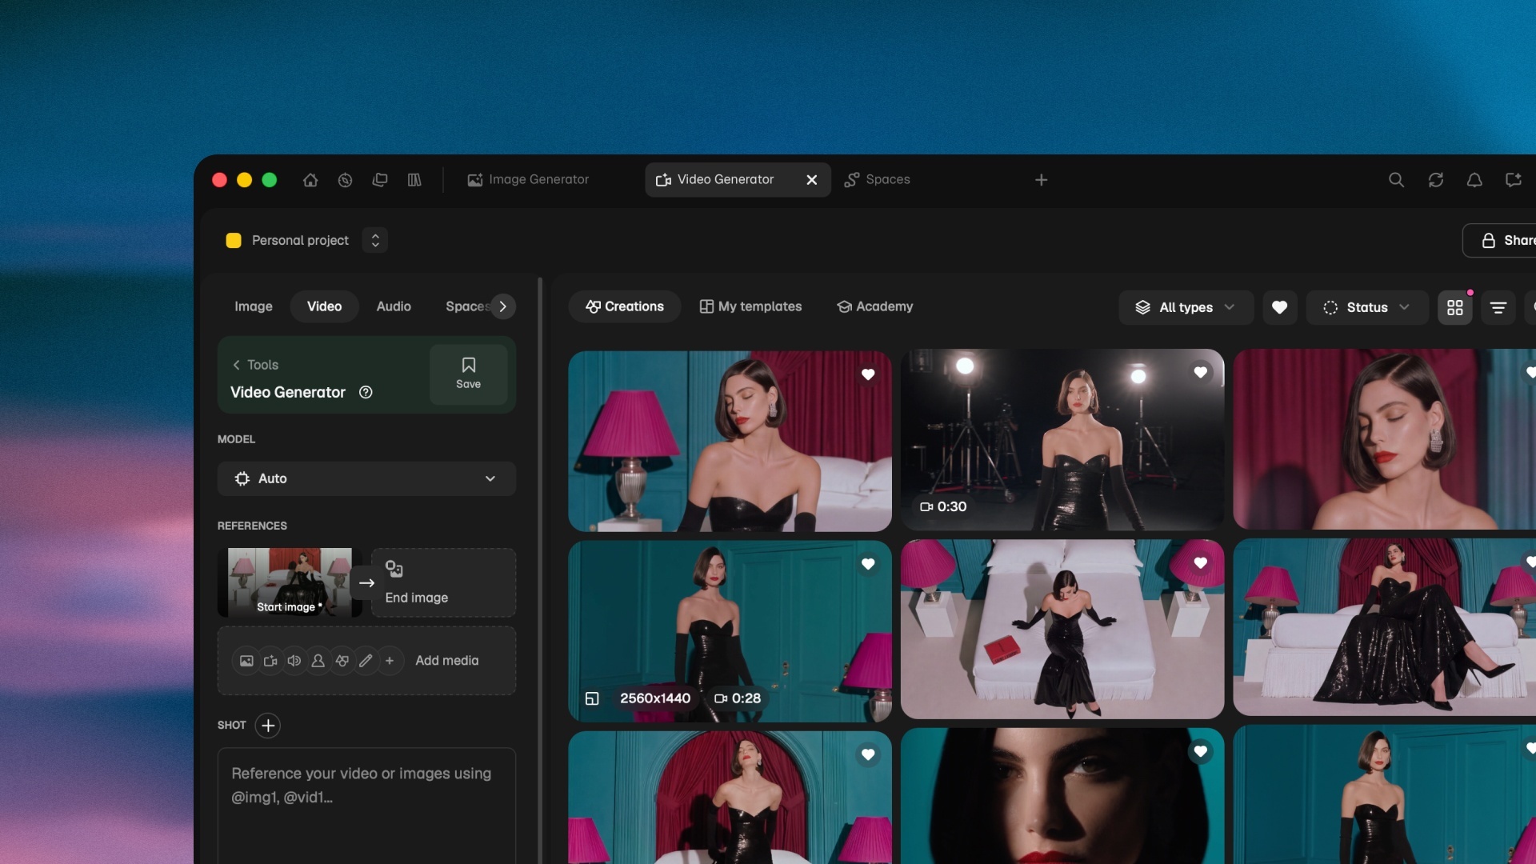This screenshot has height=864, width=1536.
Task: Unfavorite the lamp portrait thumbnail heart
Action: [868, 374]
